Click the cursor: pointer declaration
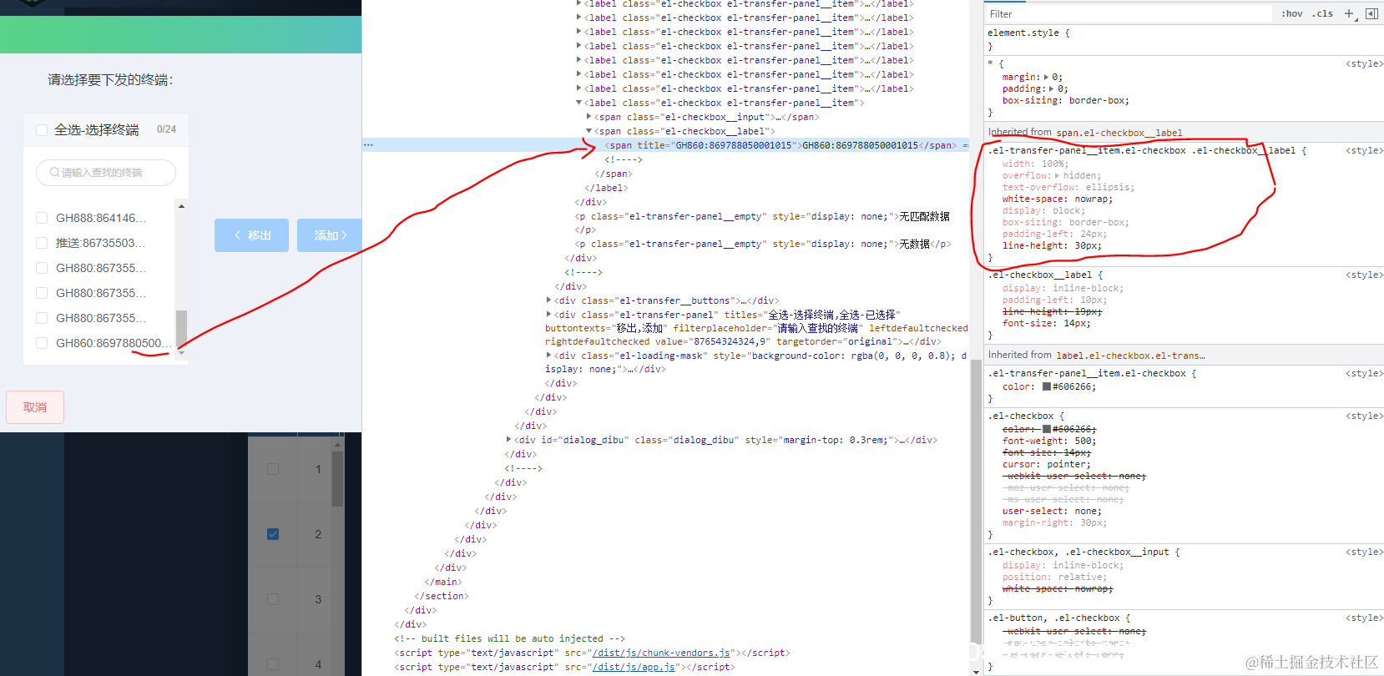This screenshot has height=676, width=1384. (x=1046, y=464)
